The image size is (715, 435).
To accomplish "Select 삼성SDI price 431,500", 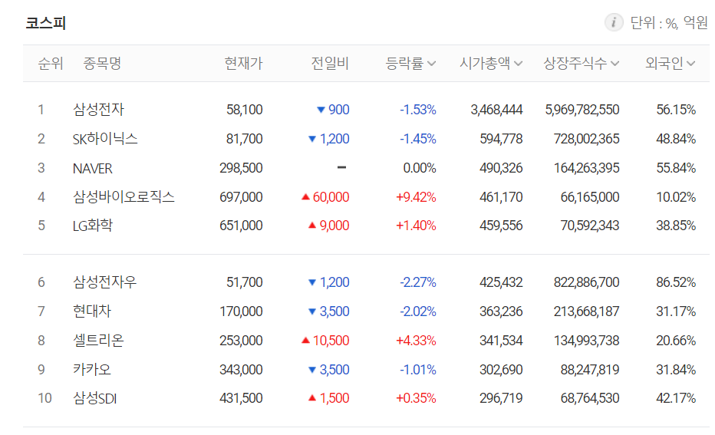I will pyautogui.click(x=241, y=398).
